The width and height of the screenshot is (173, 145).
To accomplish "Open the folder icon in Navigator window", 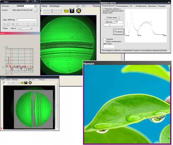I will click(22, 83).
